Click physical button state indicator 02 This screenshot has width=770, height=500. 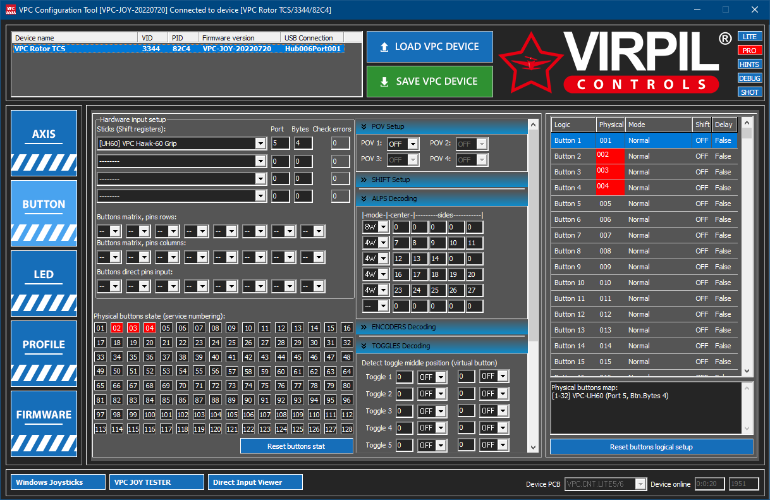pyautogui.click(x=116, y=328)
